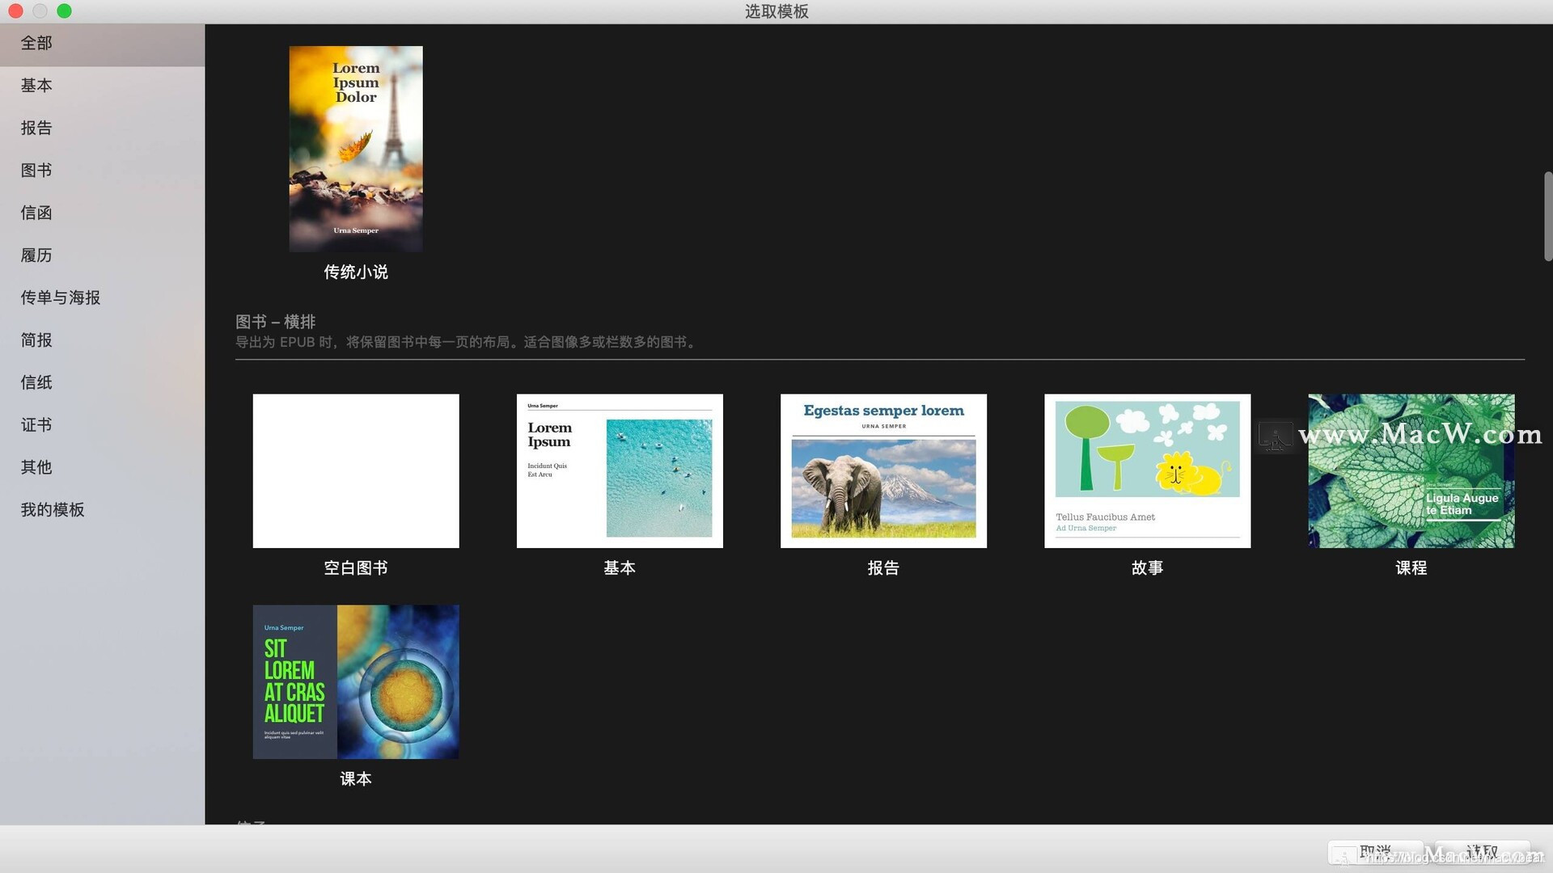Click the vertical scrollbar handle
The width and height of the screenshot is (1553, 873).
click(x=1547, y=217)
